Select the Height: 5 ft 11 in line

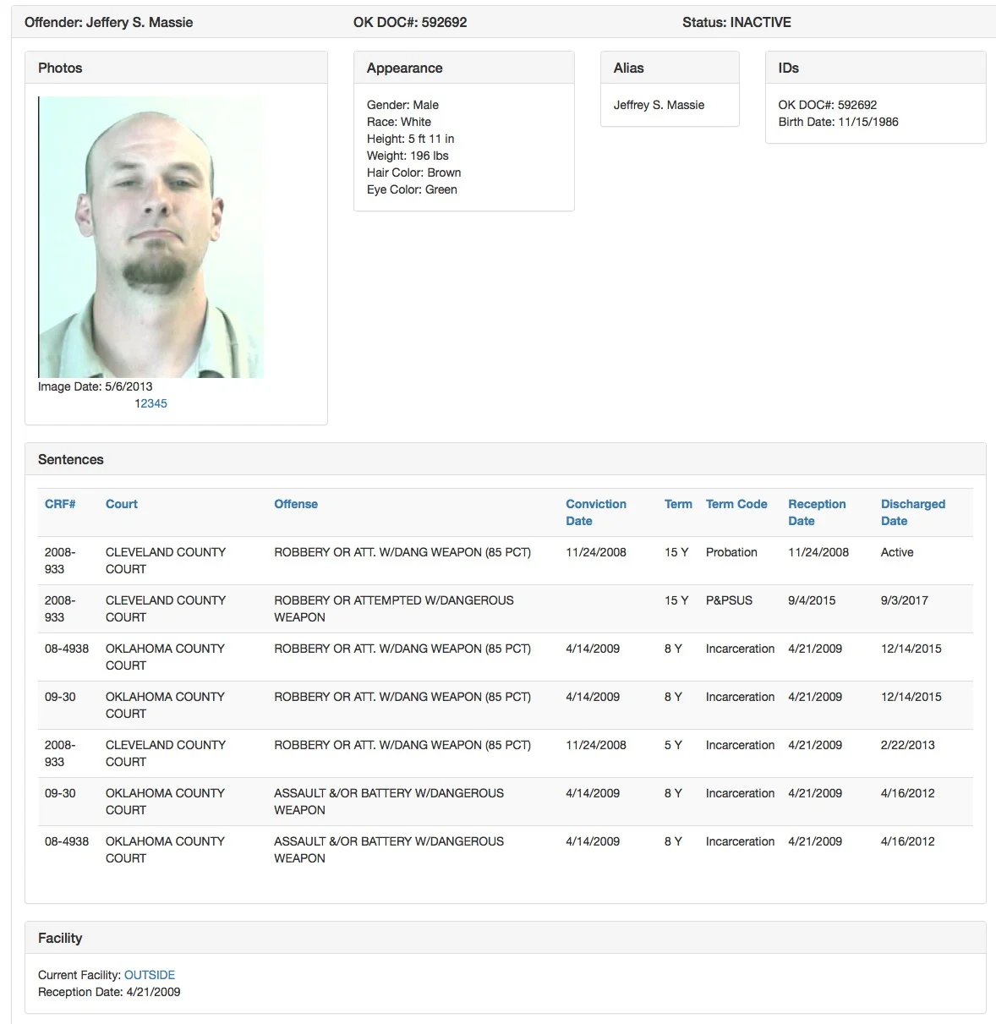(x=411, y=139)
